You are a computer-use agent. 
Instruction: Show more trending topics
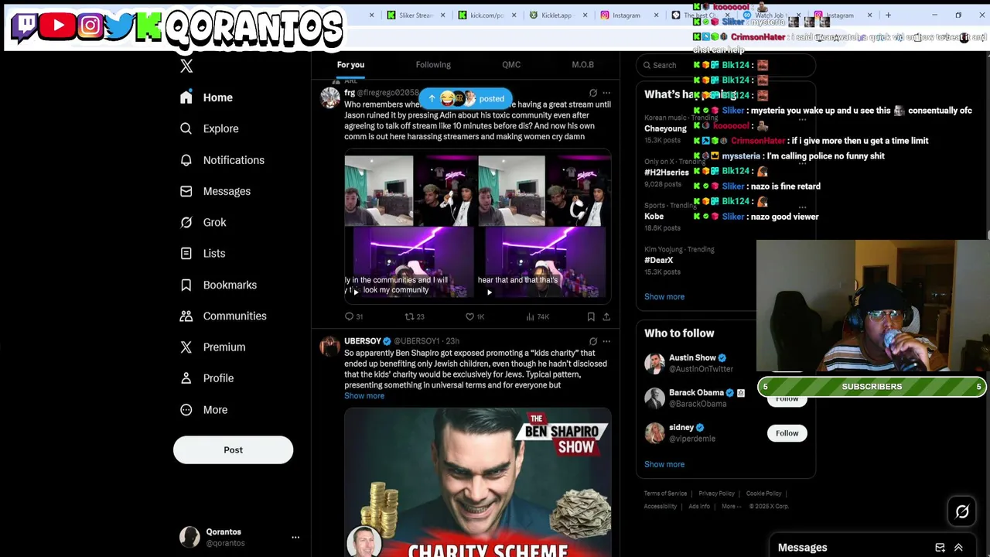[x=664, y=297]
